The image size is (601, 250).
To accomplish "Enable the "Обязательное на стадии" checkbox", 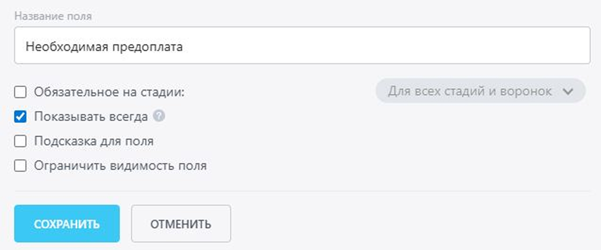I will [20, 92].
